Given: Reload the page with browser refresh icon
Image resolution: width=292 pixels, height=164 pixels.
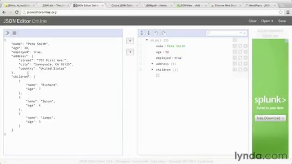Looking at the screenshot, I should pyautogui.click(x=16, y=12).
